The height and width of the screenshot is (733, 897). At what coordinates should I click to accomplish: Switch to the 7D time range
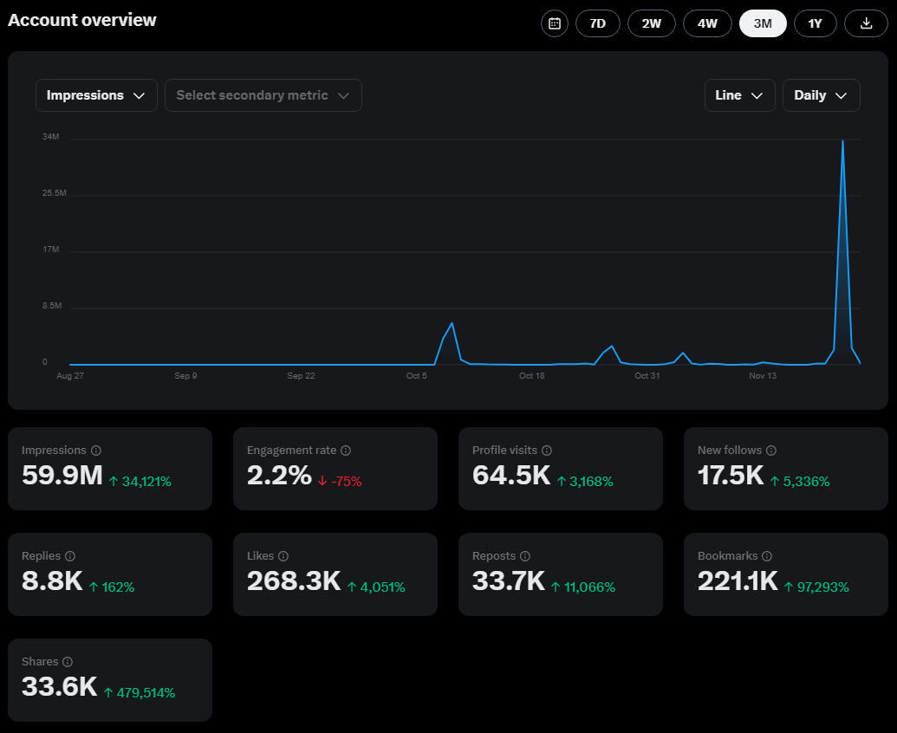click(x=598, y=23)
